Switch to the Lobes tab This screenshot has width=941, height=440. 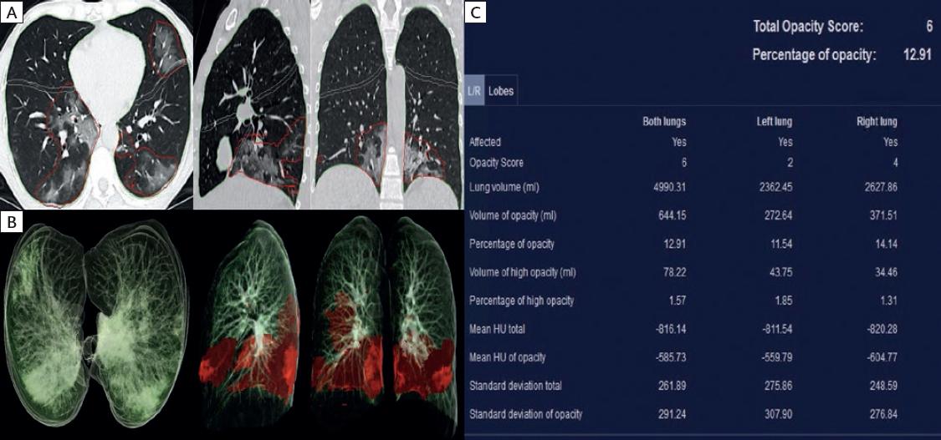pyautogui.click(x=501, y=91)
